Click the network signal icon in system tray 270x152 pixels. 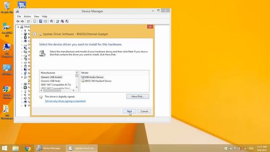point(245,148)
